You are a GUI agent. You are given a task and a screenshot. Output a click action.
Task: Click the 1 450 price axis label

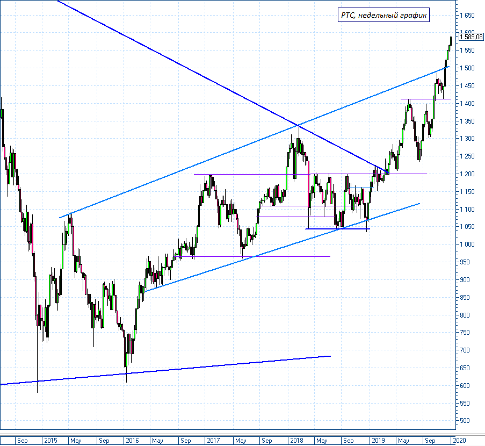pyautogui.click(x=467, y=86)
